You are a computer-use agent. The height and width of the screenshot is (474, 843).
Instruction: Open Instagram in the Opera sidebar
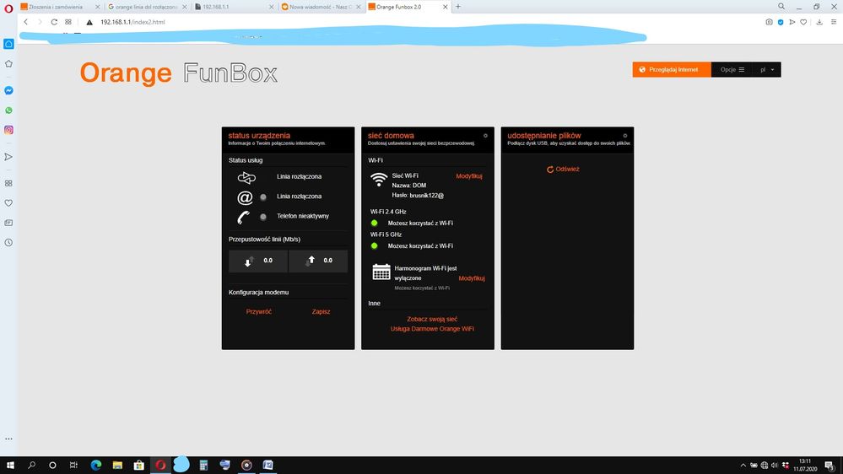pyautogui.click(x=8, y=130)
